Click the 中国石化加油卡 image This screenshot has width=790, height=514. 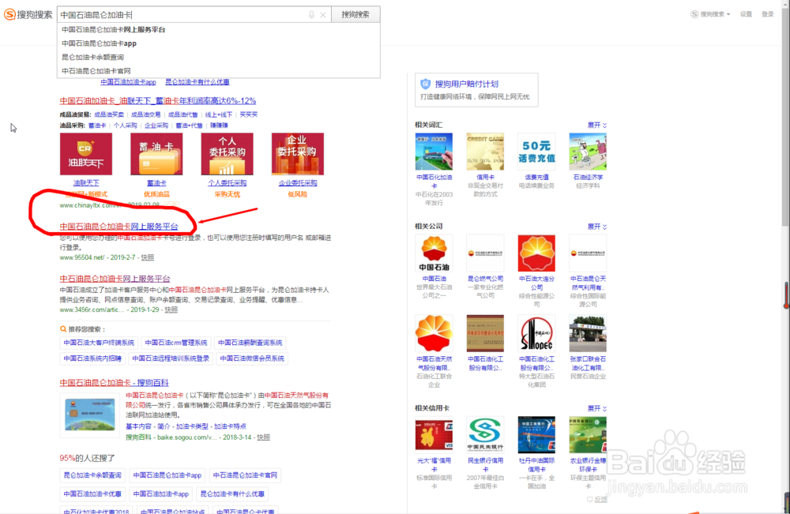[x=434, y=152]
